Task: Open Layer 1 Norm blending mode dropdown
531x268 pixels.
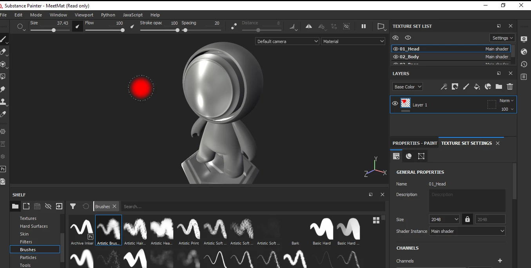Action: 506,101
